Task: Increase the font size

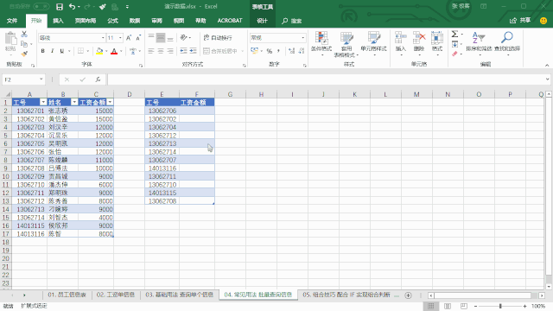Action: click(129, 38)
